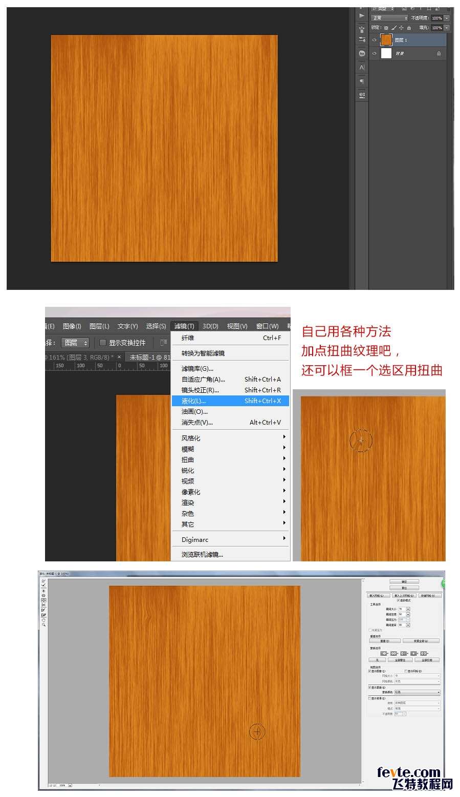Close the 161% (图层 3, RGB/8) document tab
Screen dimensions: 460x797
click(119, 357)
